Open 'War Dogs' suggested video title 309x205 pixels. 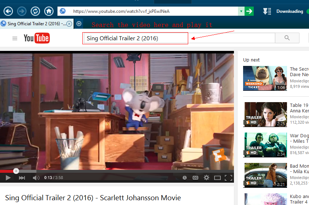point(299,138)
